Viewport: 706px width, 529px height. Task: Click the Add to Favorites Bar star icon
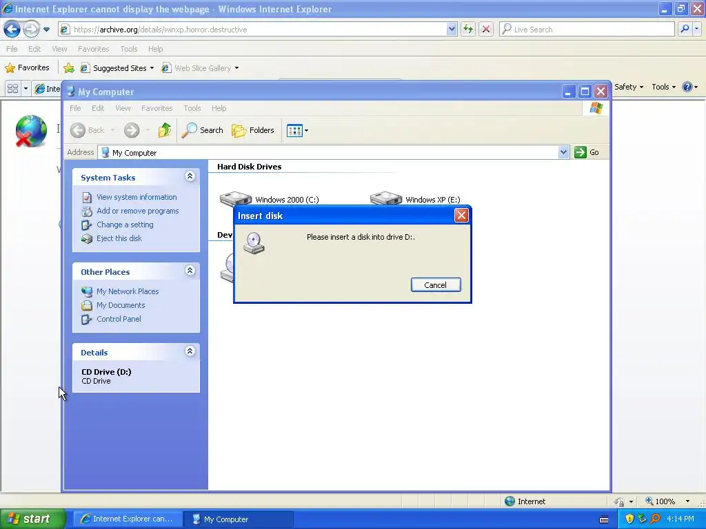[69, 68]
